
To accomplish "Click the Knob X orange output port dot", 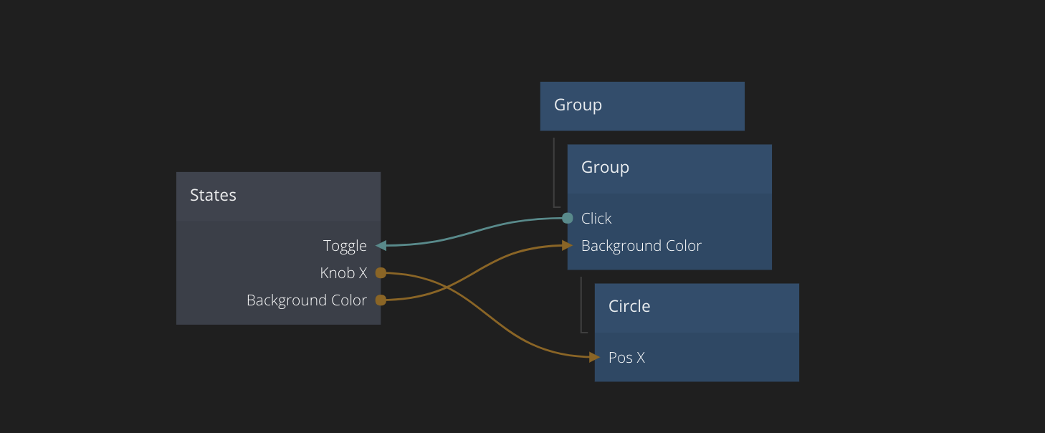I will coord(381,273).
